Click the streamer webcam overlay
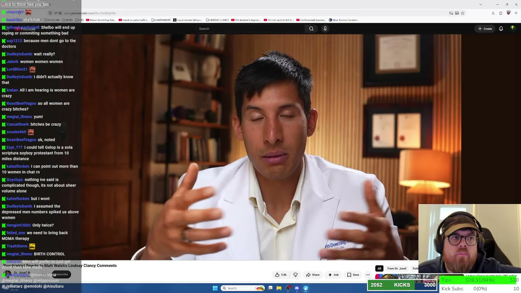The width and height of the screenshot is (521, 293). pyautogui.click(x=469, y=238)
